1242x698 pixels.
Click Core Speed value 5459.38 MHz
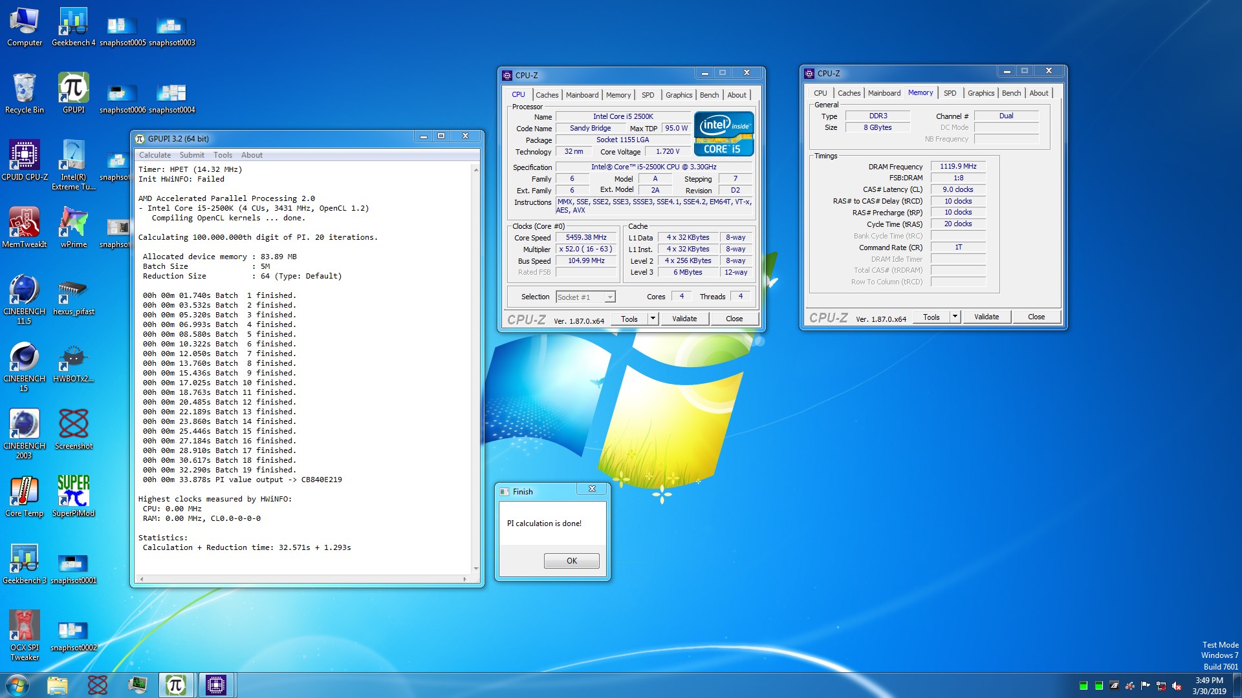586,237
